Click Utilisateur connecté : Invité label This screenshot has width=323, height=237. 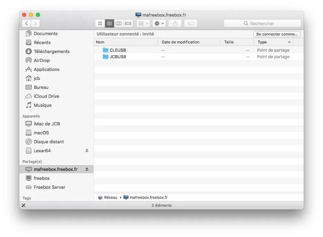[x=125, y=34]
